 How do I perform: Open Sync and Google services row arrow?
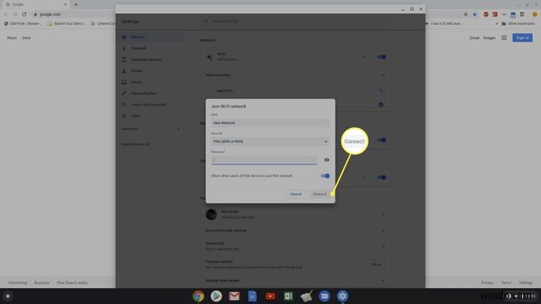pyautogui.click(x=383, y=230)
